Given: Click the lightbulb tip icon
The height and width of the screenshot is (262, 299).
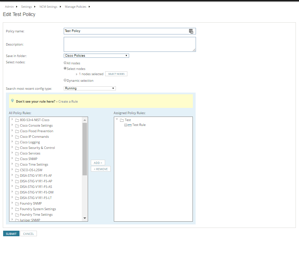Looking at the screenshot, I should (x=13, y=101).
